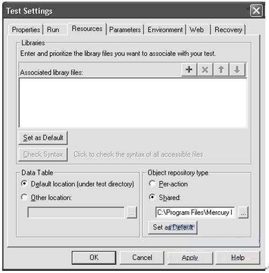Image resolution: width=269 pixels, height=273 pixels.
Task: Add a library file with plus icon
Action: (189, 69)
